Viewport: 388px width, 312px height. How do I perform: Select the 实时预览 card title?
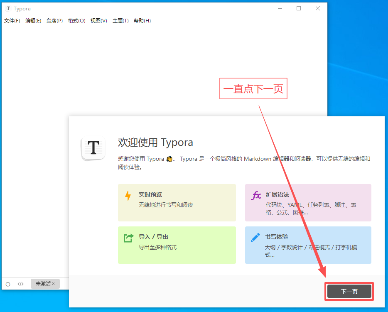pos(150,194)
